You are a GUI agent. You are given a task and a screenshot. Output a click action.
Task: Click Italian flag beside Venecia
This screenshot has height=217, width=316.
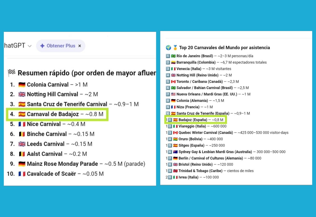pos(173,69)
